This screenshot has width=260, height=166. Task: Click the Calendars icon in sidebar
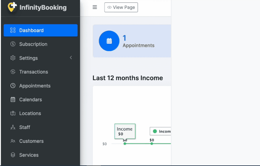[x=13, y=100]
